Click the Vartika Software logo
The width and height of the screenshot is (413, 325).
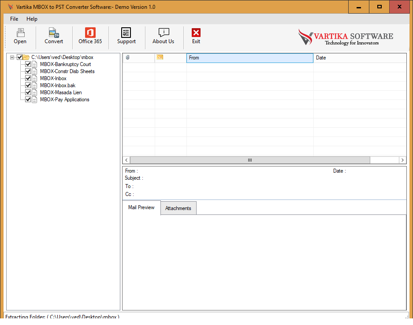coord(346,37)
